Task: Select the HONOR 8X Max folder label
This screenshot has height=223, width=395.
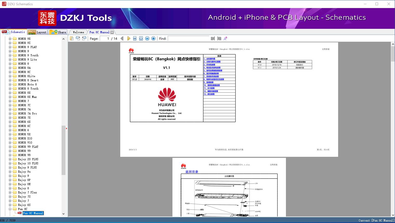Action: tap(27, 97)
